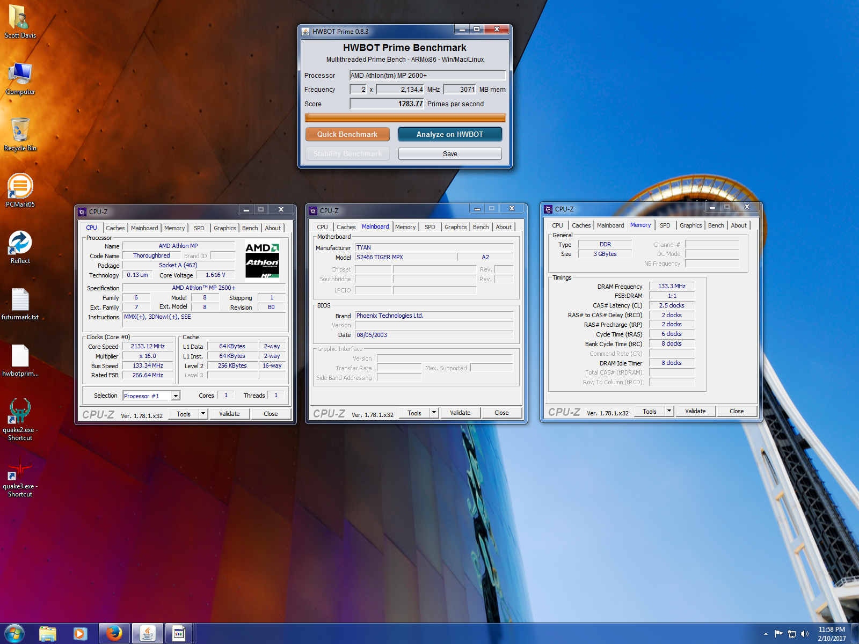Image resolution: width=859 pixels, height=644 pixels.
Task: Open the volume speaker tray icon
Action: point(804,634)
